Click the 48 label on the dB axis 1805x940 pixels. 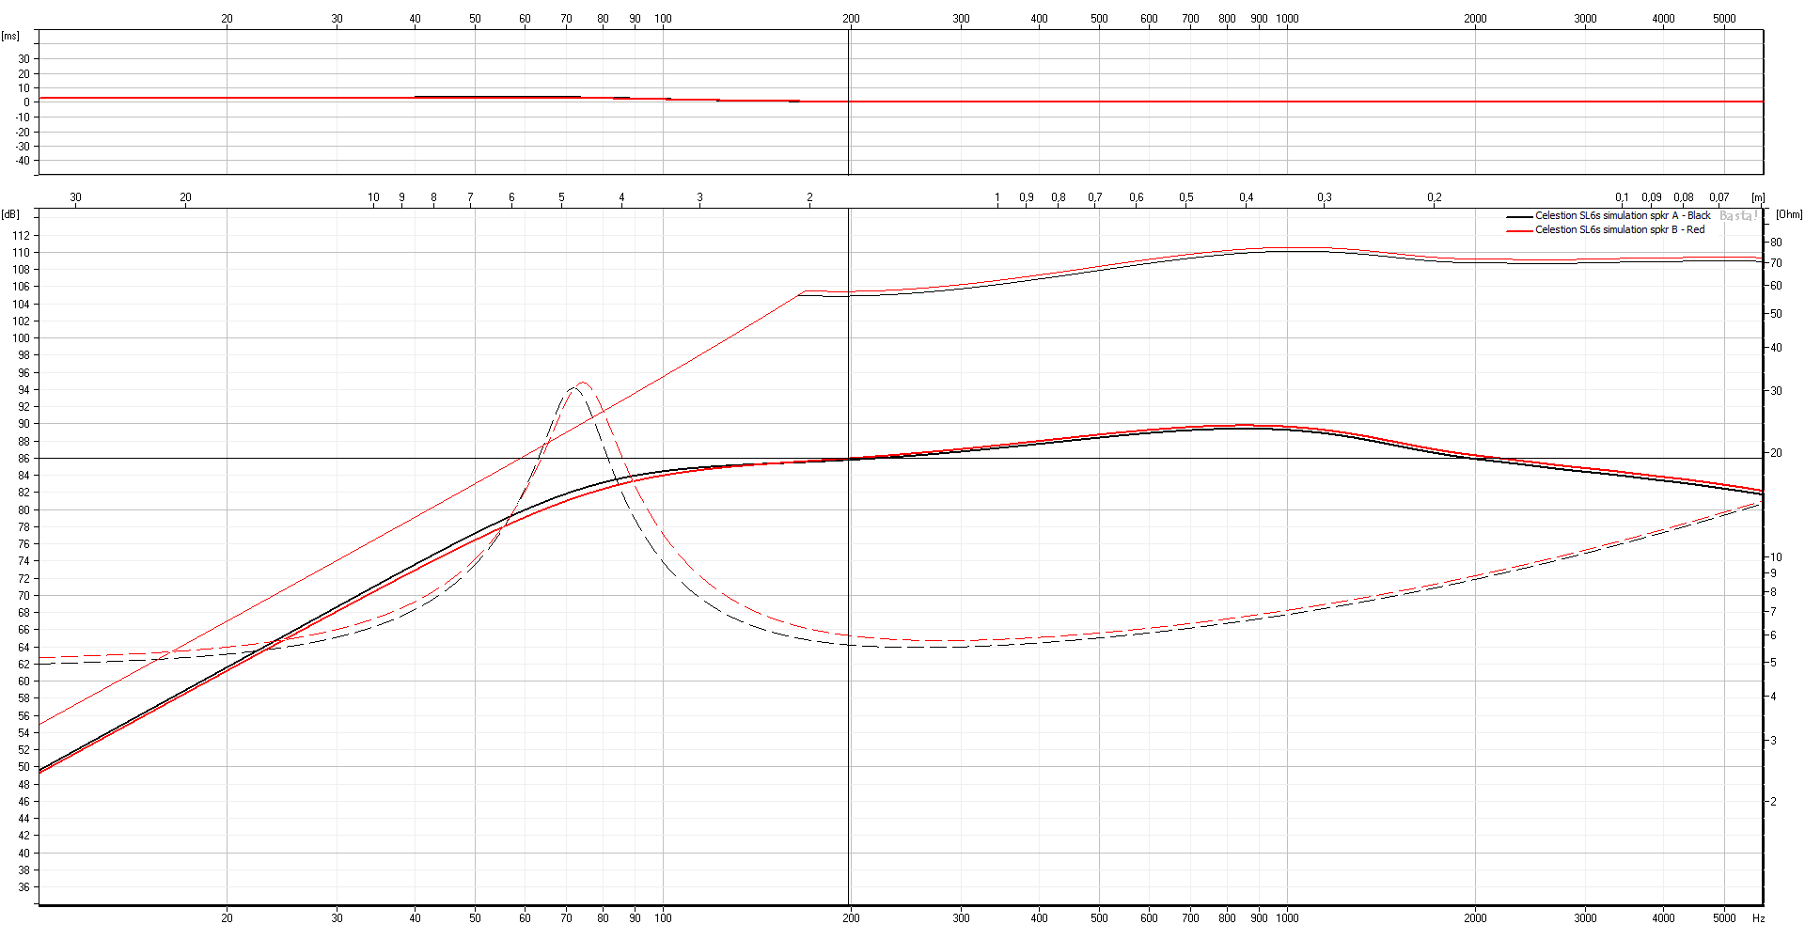[x=24, y=785]
